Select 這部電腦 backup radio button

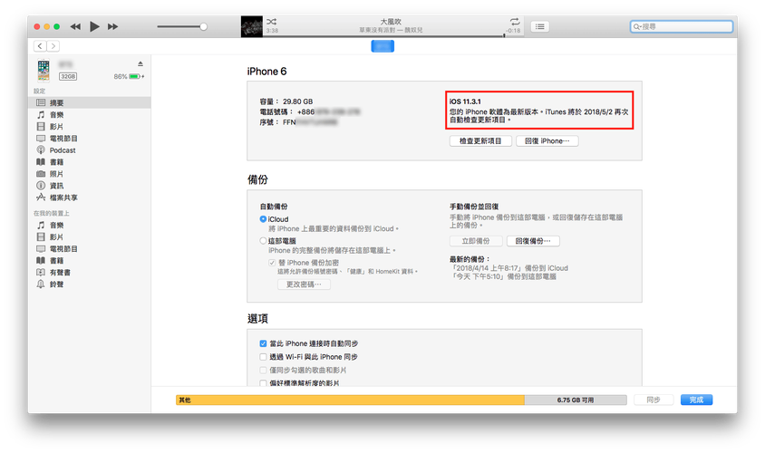[263, 241]
